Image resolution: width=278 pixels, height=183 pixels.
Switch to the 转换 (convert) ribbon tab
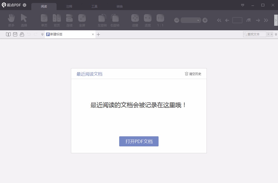pos(119,6)
